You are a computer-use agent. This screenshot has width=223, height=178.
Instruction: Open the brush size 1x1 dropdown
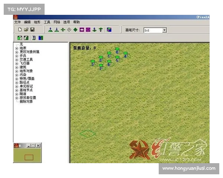pyautogui.click(x=164, y=30)
